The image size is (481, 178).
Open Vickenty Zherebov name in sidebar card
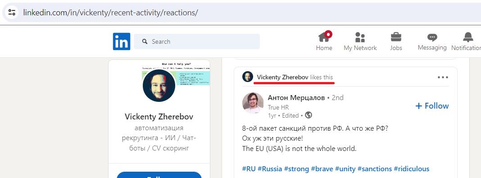(159, 117)
